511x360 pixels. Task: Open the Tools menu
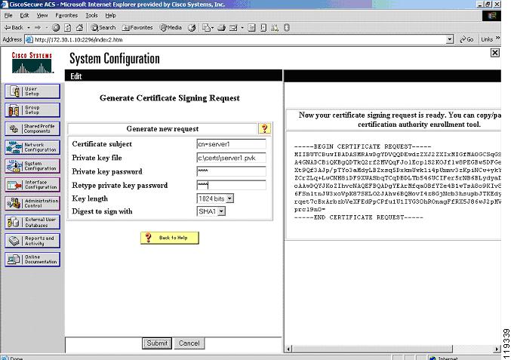point(91,15)
